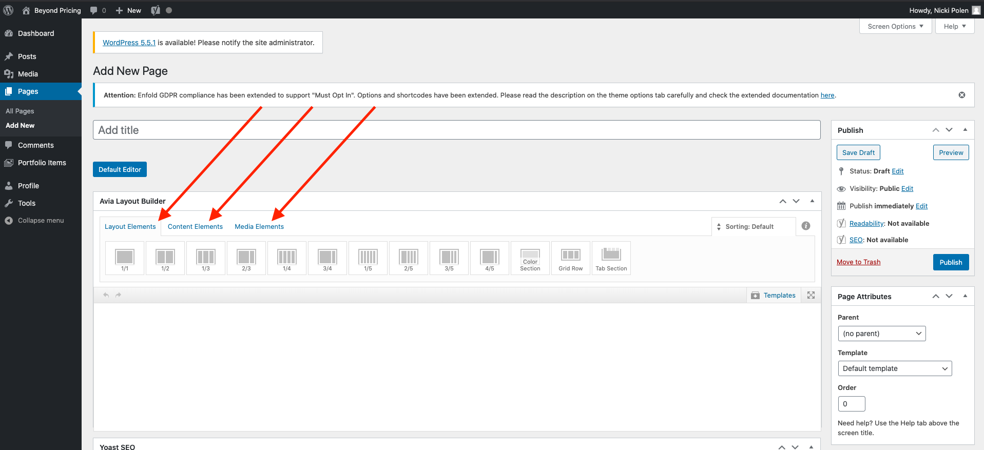The height and width of the screenshot is (450, 984).
Task: Switch to the Media Elements tab
Action: [259, 226]
